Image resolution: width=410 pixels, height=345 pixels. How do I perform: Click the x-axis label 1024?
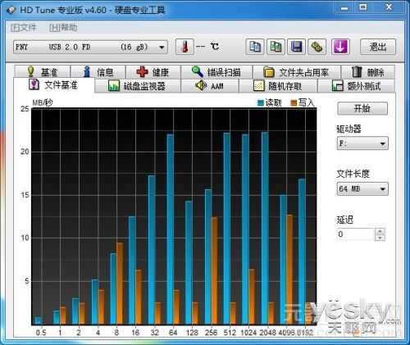pos(248,333)
